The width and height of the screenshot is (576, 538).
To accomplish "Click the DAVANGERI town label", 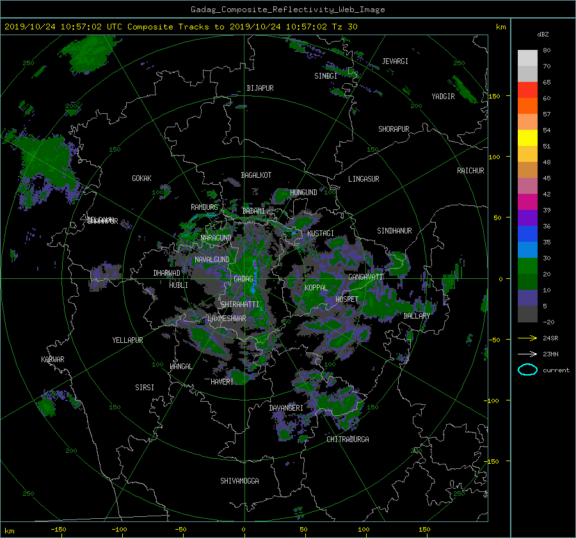I will coord(286,408).
